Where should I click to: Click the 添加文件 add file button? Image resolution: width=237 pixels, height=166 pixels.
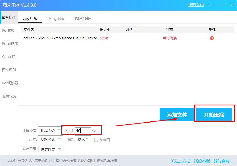(x=177, y=115)
